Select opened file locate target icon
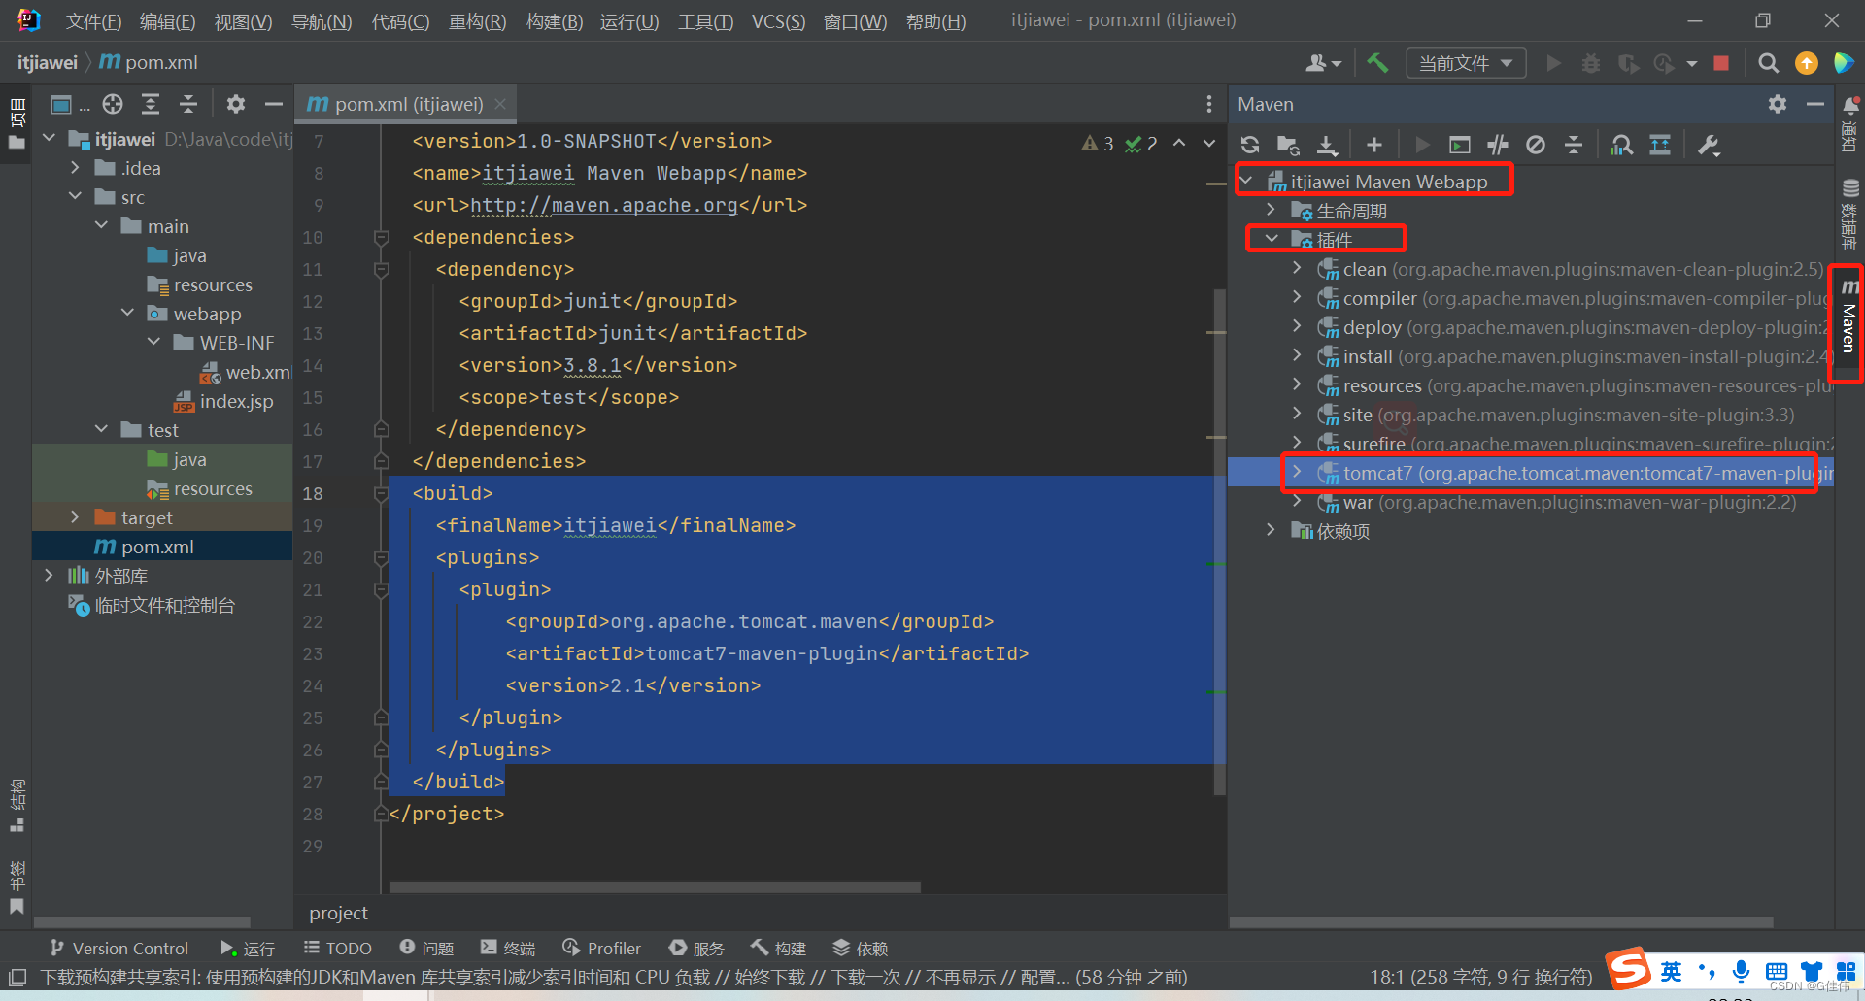 (113, 104)
